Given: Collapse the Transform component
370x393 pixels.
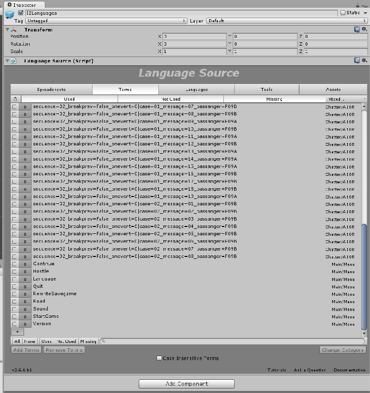Looking at the screenshot, I should [7, 30].
